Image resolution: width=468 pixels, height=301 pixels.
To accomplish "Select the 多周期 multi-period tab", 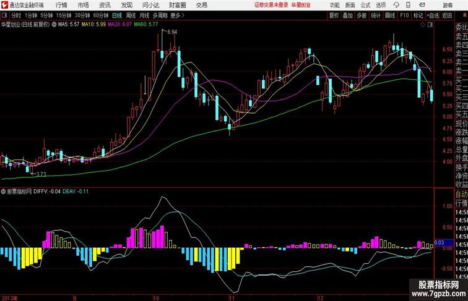I will pos(160,15).
